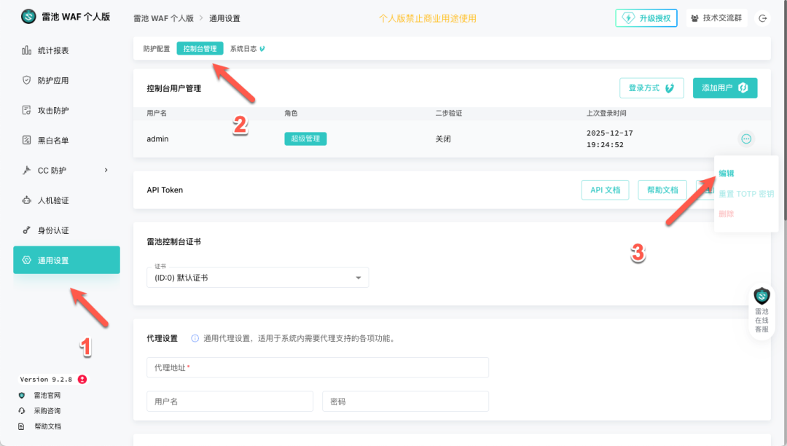Click the red version update alert icon

pyautogui.click(x=82, y=379)
